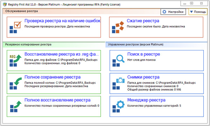210x126 pixels.
Task: Click the full registry save arrow icon
Action: (15, 83)
